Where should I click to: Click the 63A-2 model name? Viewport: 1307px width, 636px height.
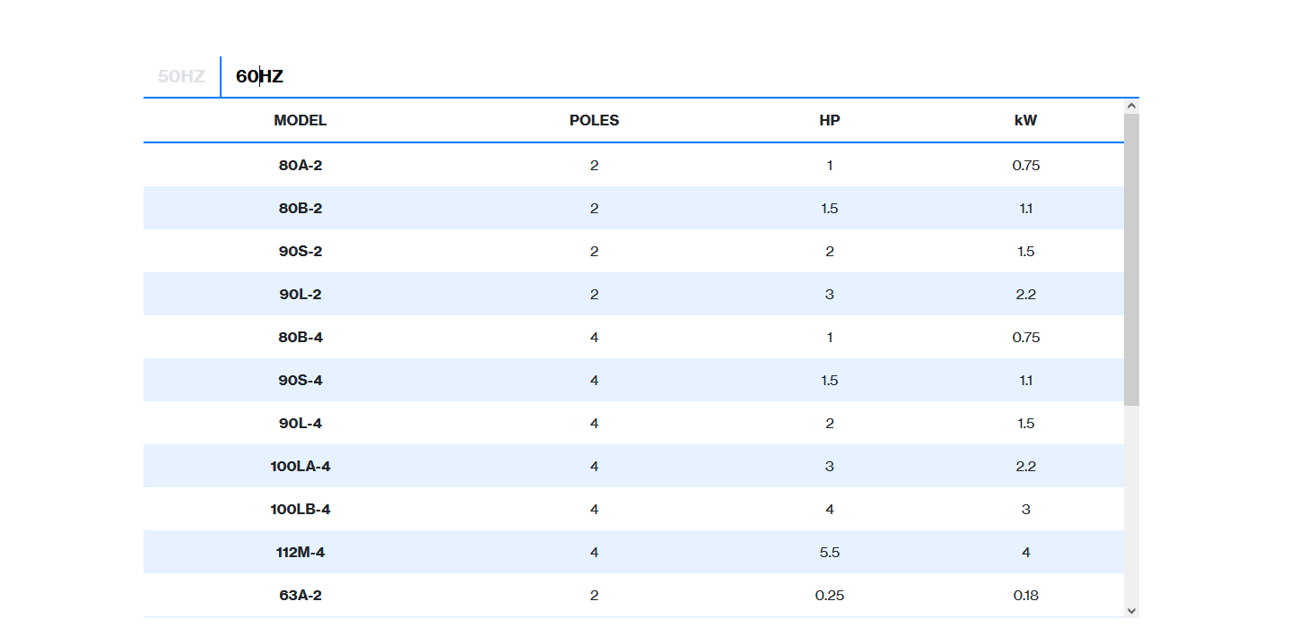click(301, 595)
